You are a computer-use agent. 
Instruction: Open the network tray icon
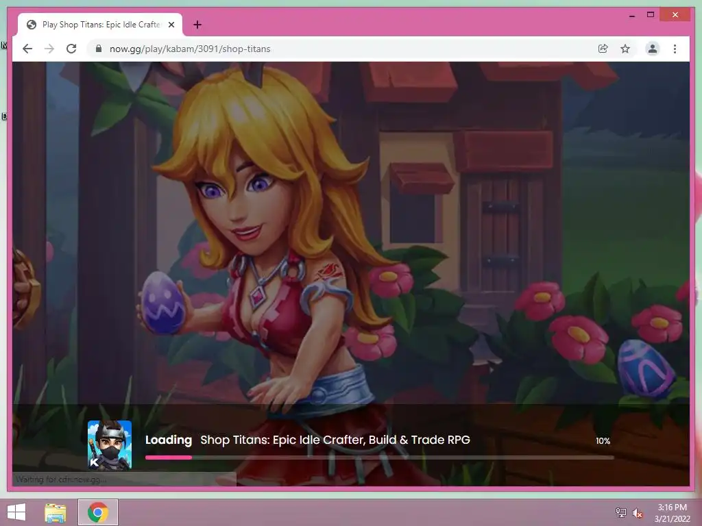pos(620,512)
